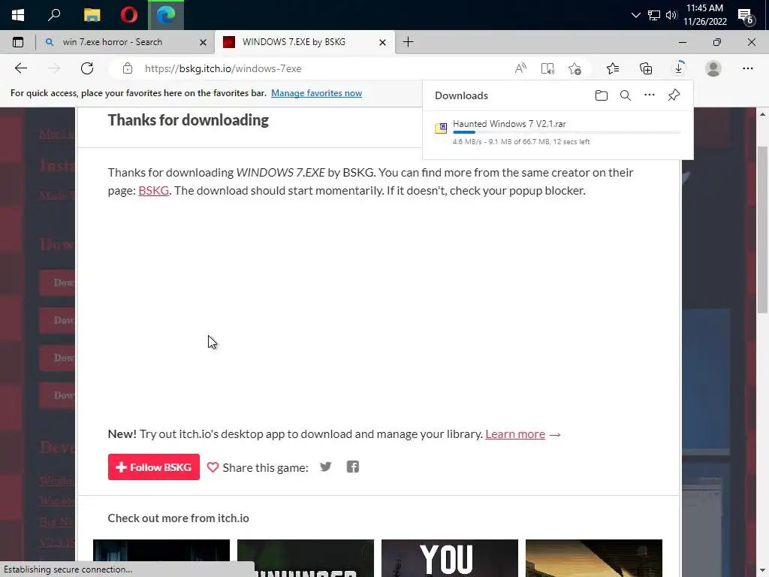769x577 pixels.
Task: Open the YOU game thumbnail
Action: (x=450, y=558)
